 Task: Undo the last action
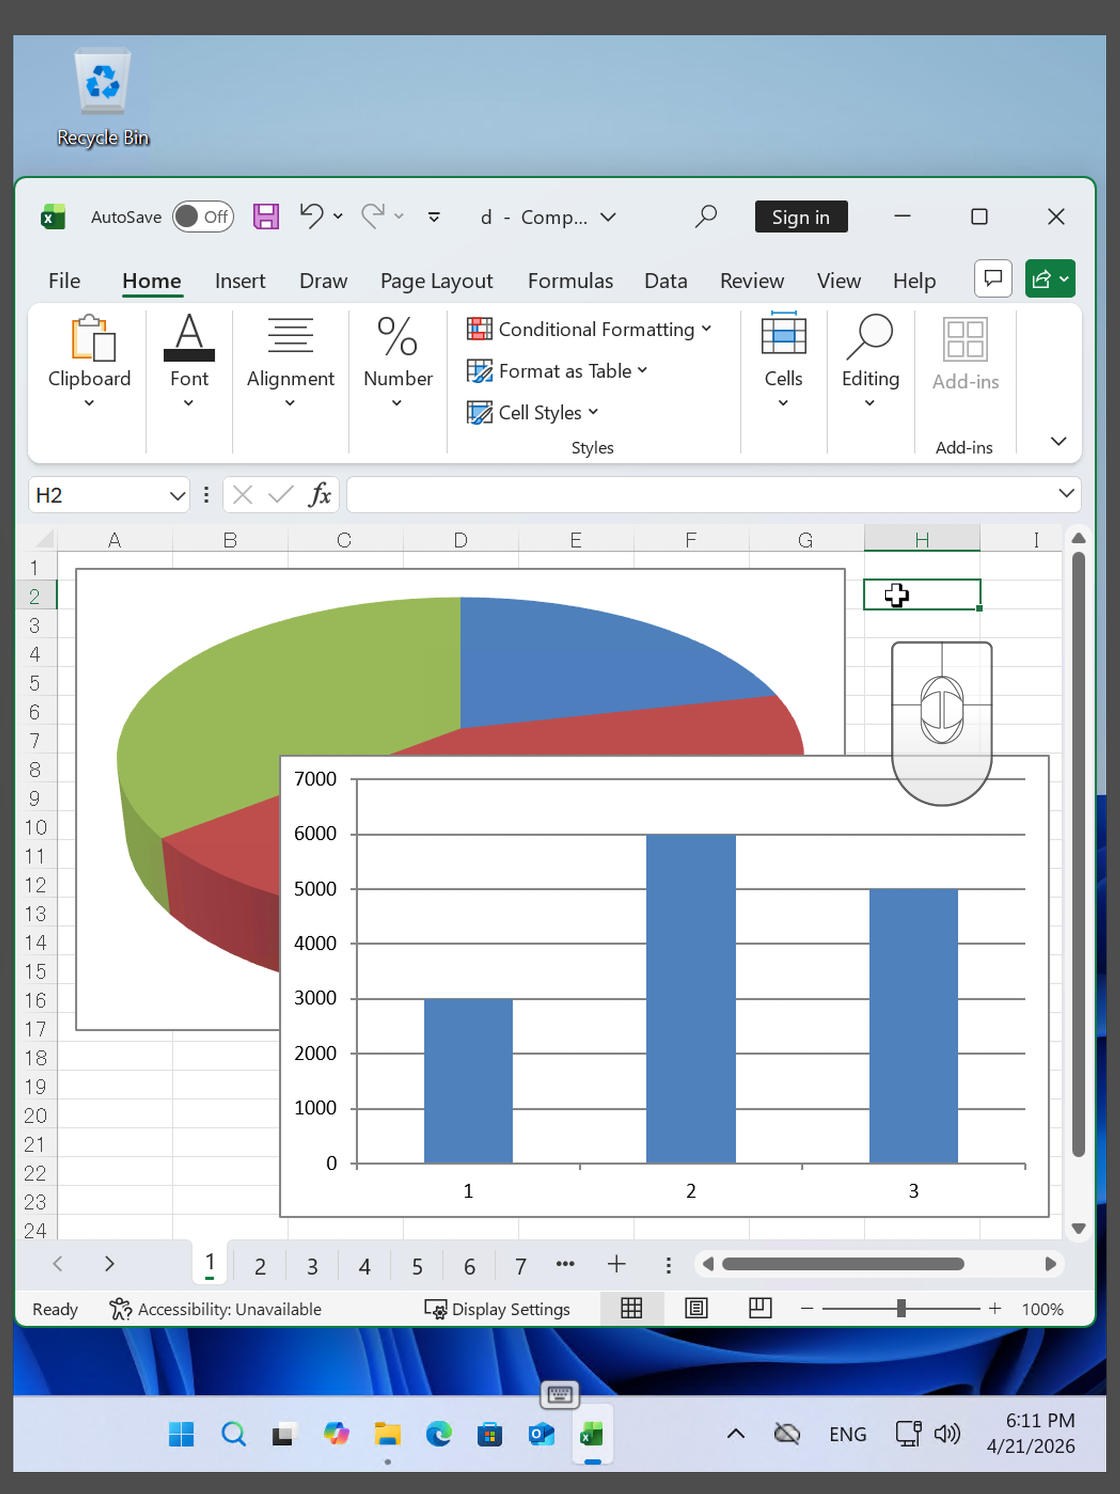(x=311, y=217)
